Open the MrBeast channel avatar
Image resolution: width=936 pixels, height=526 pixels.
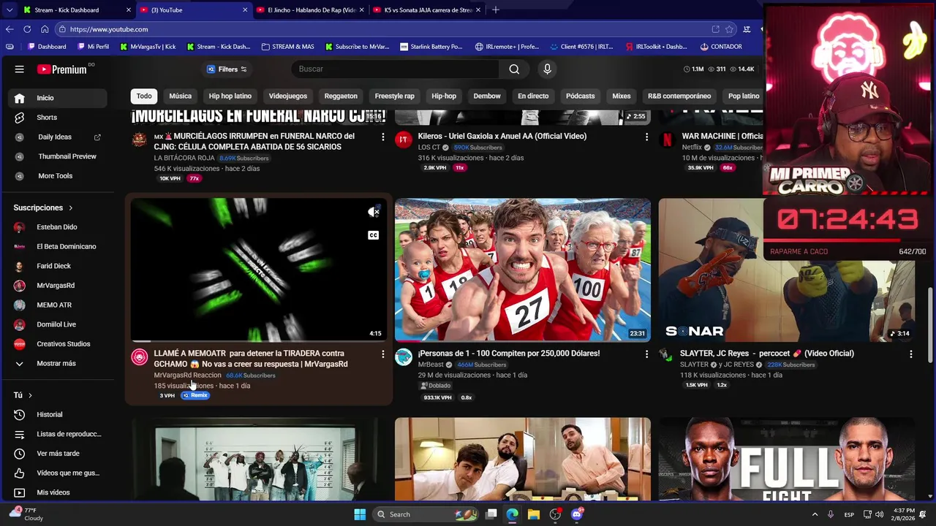point(404,357)
